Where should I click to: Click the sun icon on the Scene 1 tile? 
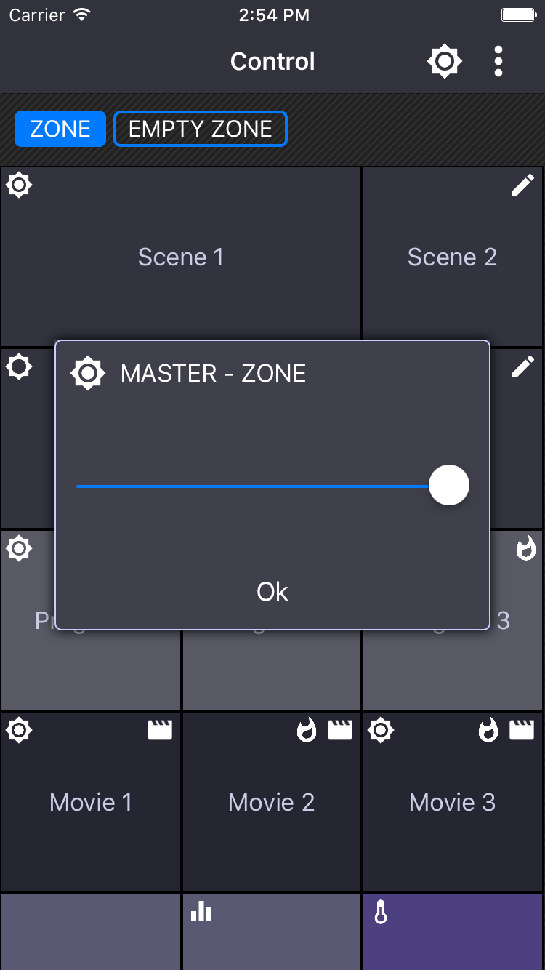point(18,185)
